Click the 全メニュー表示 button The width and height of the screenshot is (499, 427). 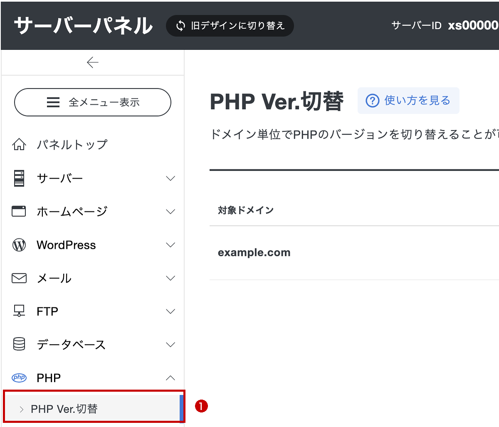pos(93,102)
